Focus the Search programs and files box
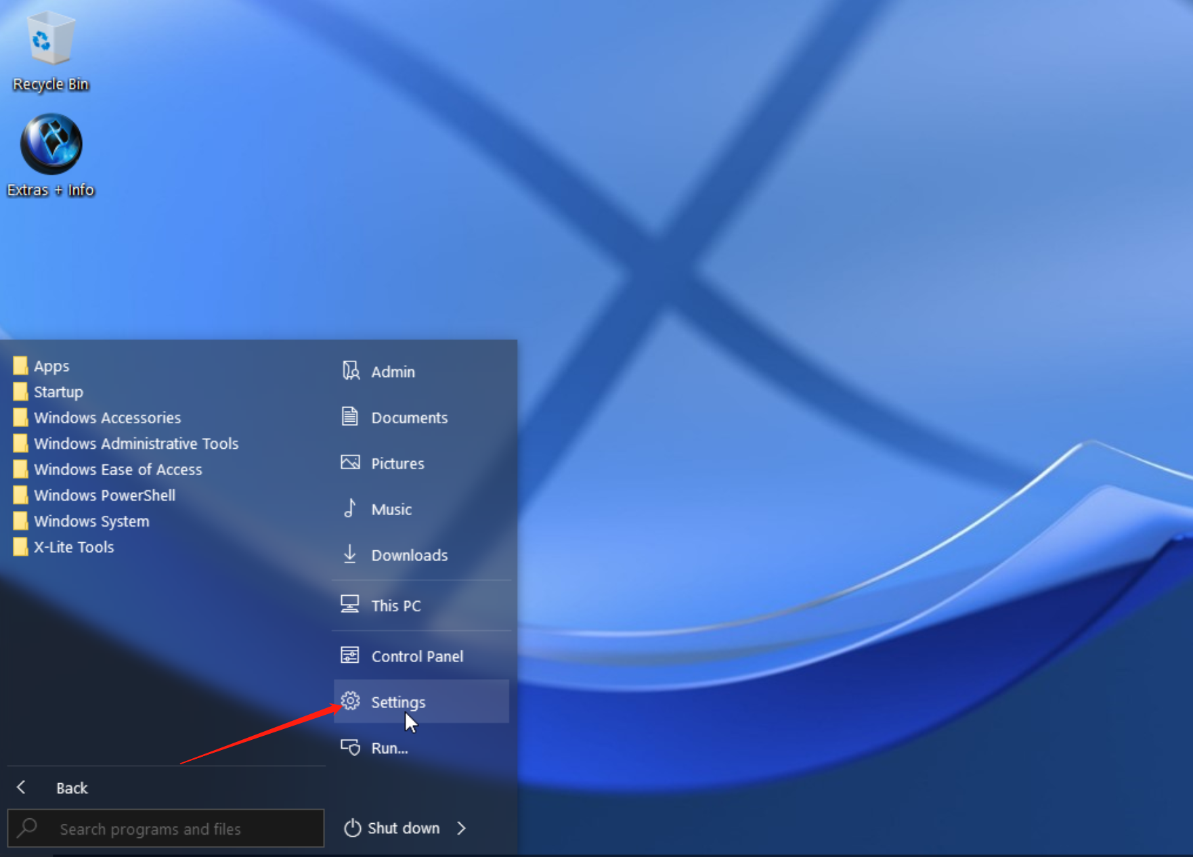 pyautogui.click(x=166, y=828)
